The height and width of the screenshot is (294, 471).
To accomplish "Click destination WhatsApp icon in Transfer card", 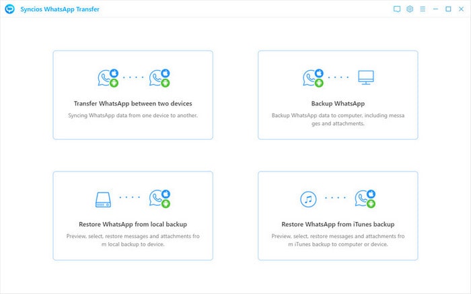I will click(159, 78).
